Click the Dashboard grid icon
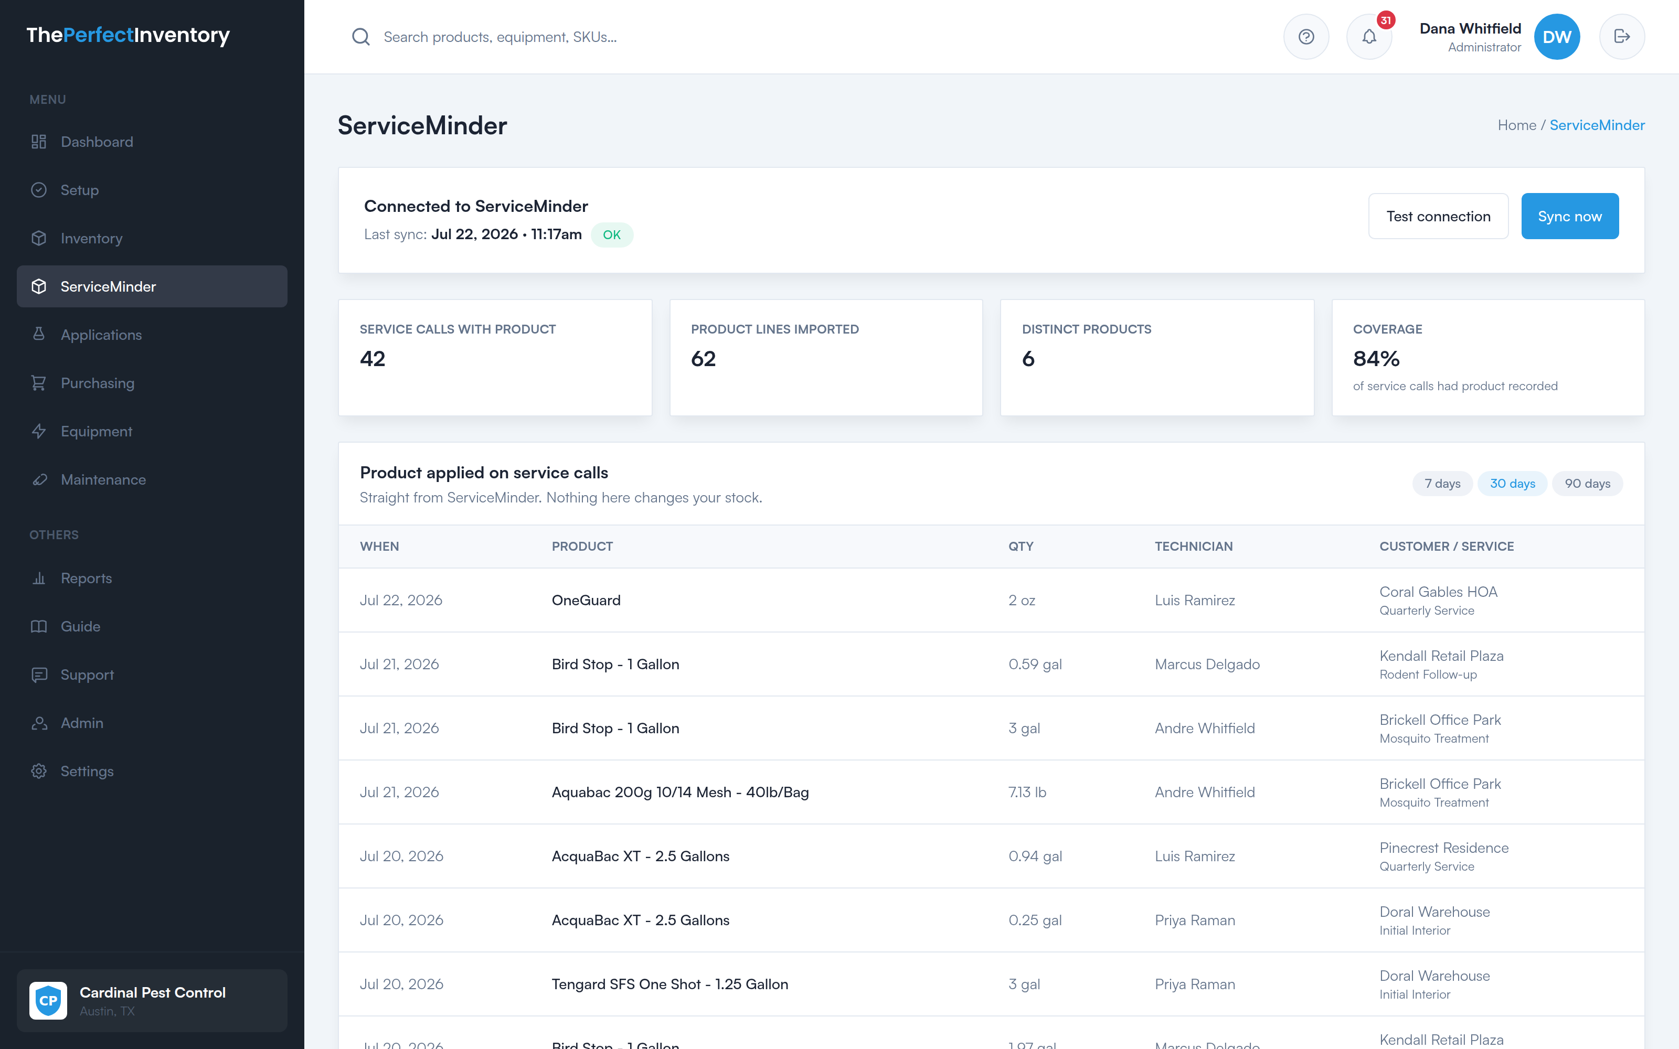This screenshot has height=1049, width=1679. tap(39, 142)
